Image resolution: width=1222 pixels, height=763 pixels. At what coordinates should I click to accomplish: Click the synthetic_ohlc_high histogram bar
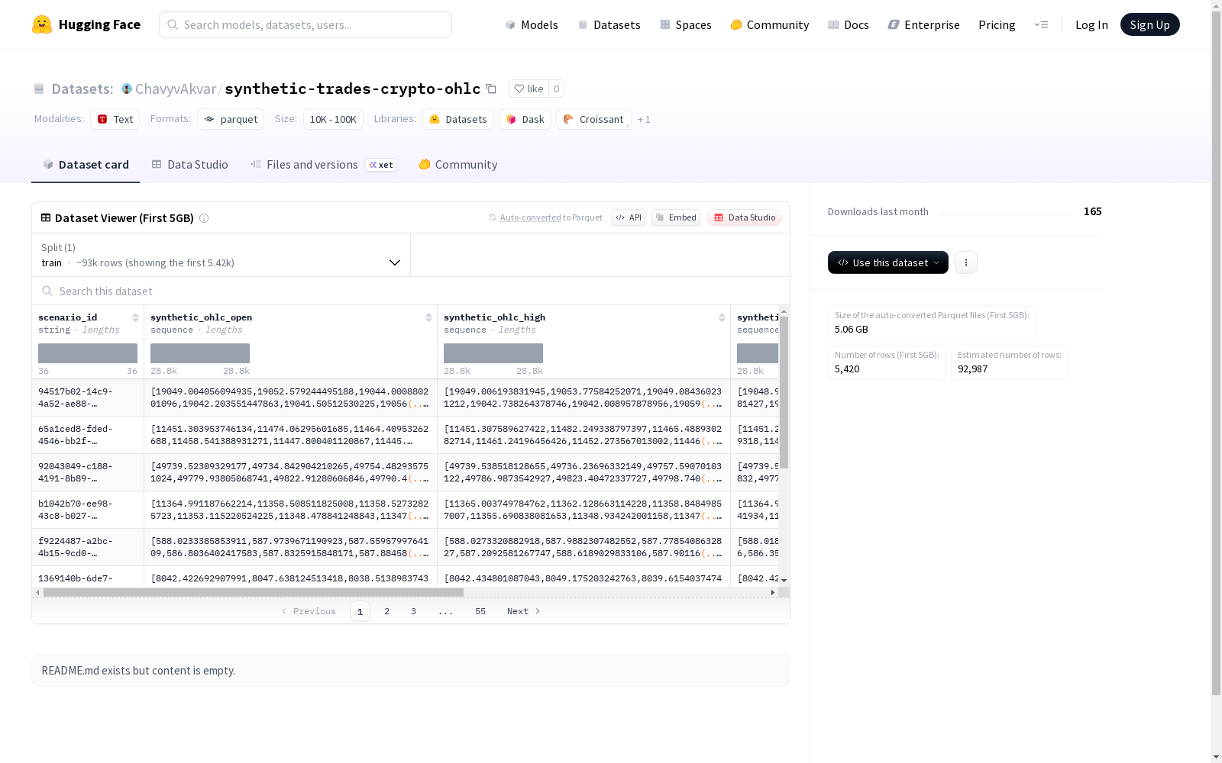(x=493, y=353)
